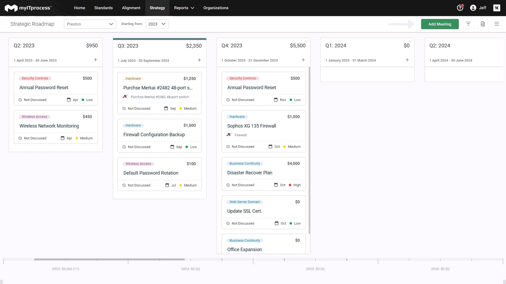Click the alignment flag icon under Purchse Merkai

[x=125, y=97]
